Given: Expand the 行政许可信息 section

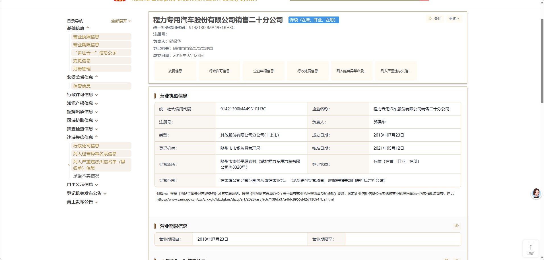Looking at the screenshot, I should click(83, 95).
